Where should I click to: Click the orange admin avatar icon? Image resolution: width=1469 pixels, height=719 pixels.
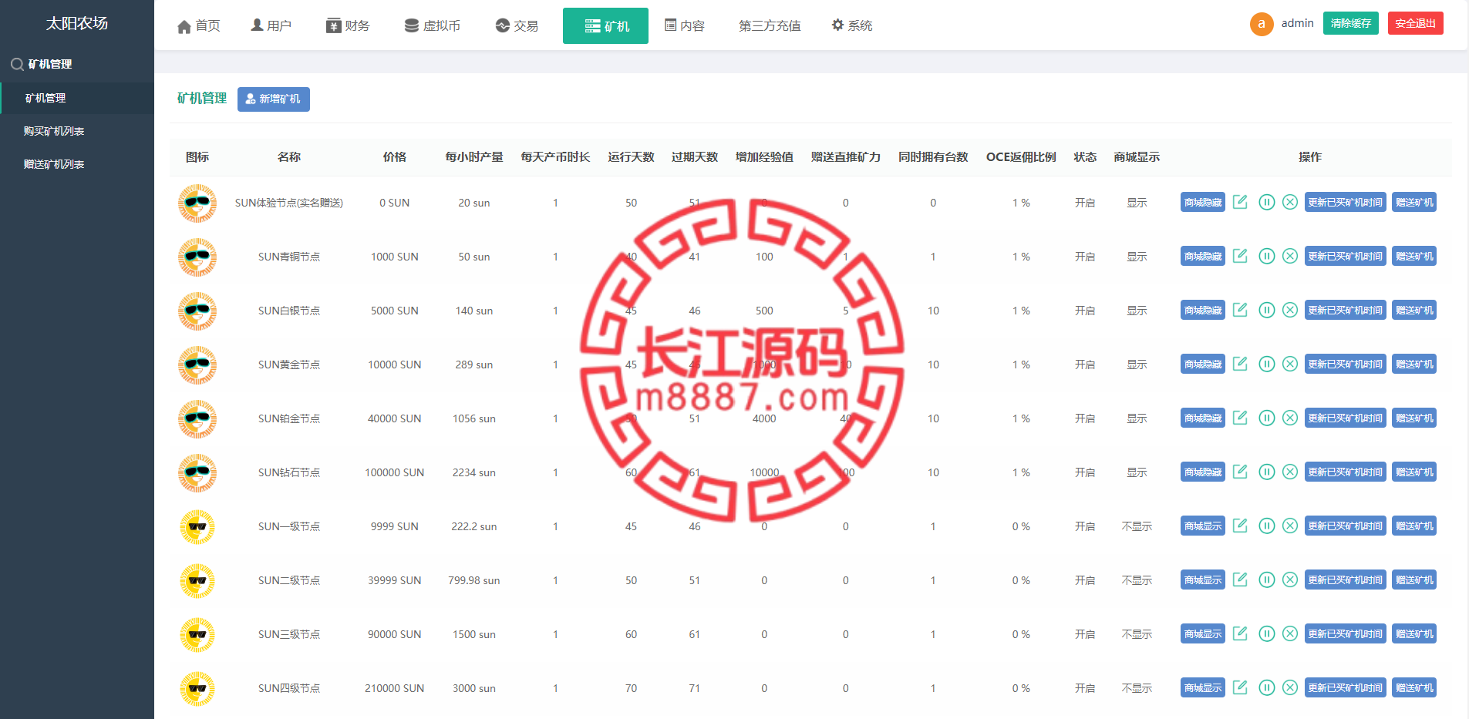(1262, 24)
